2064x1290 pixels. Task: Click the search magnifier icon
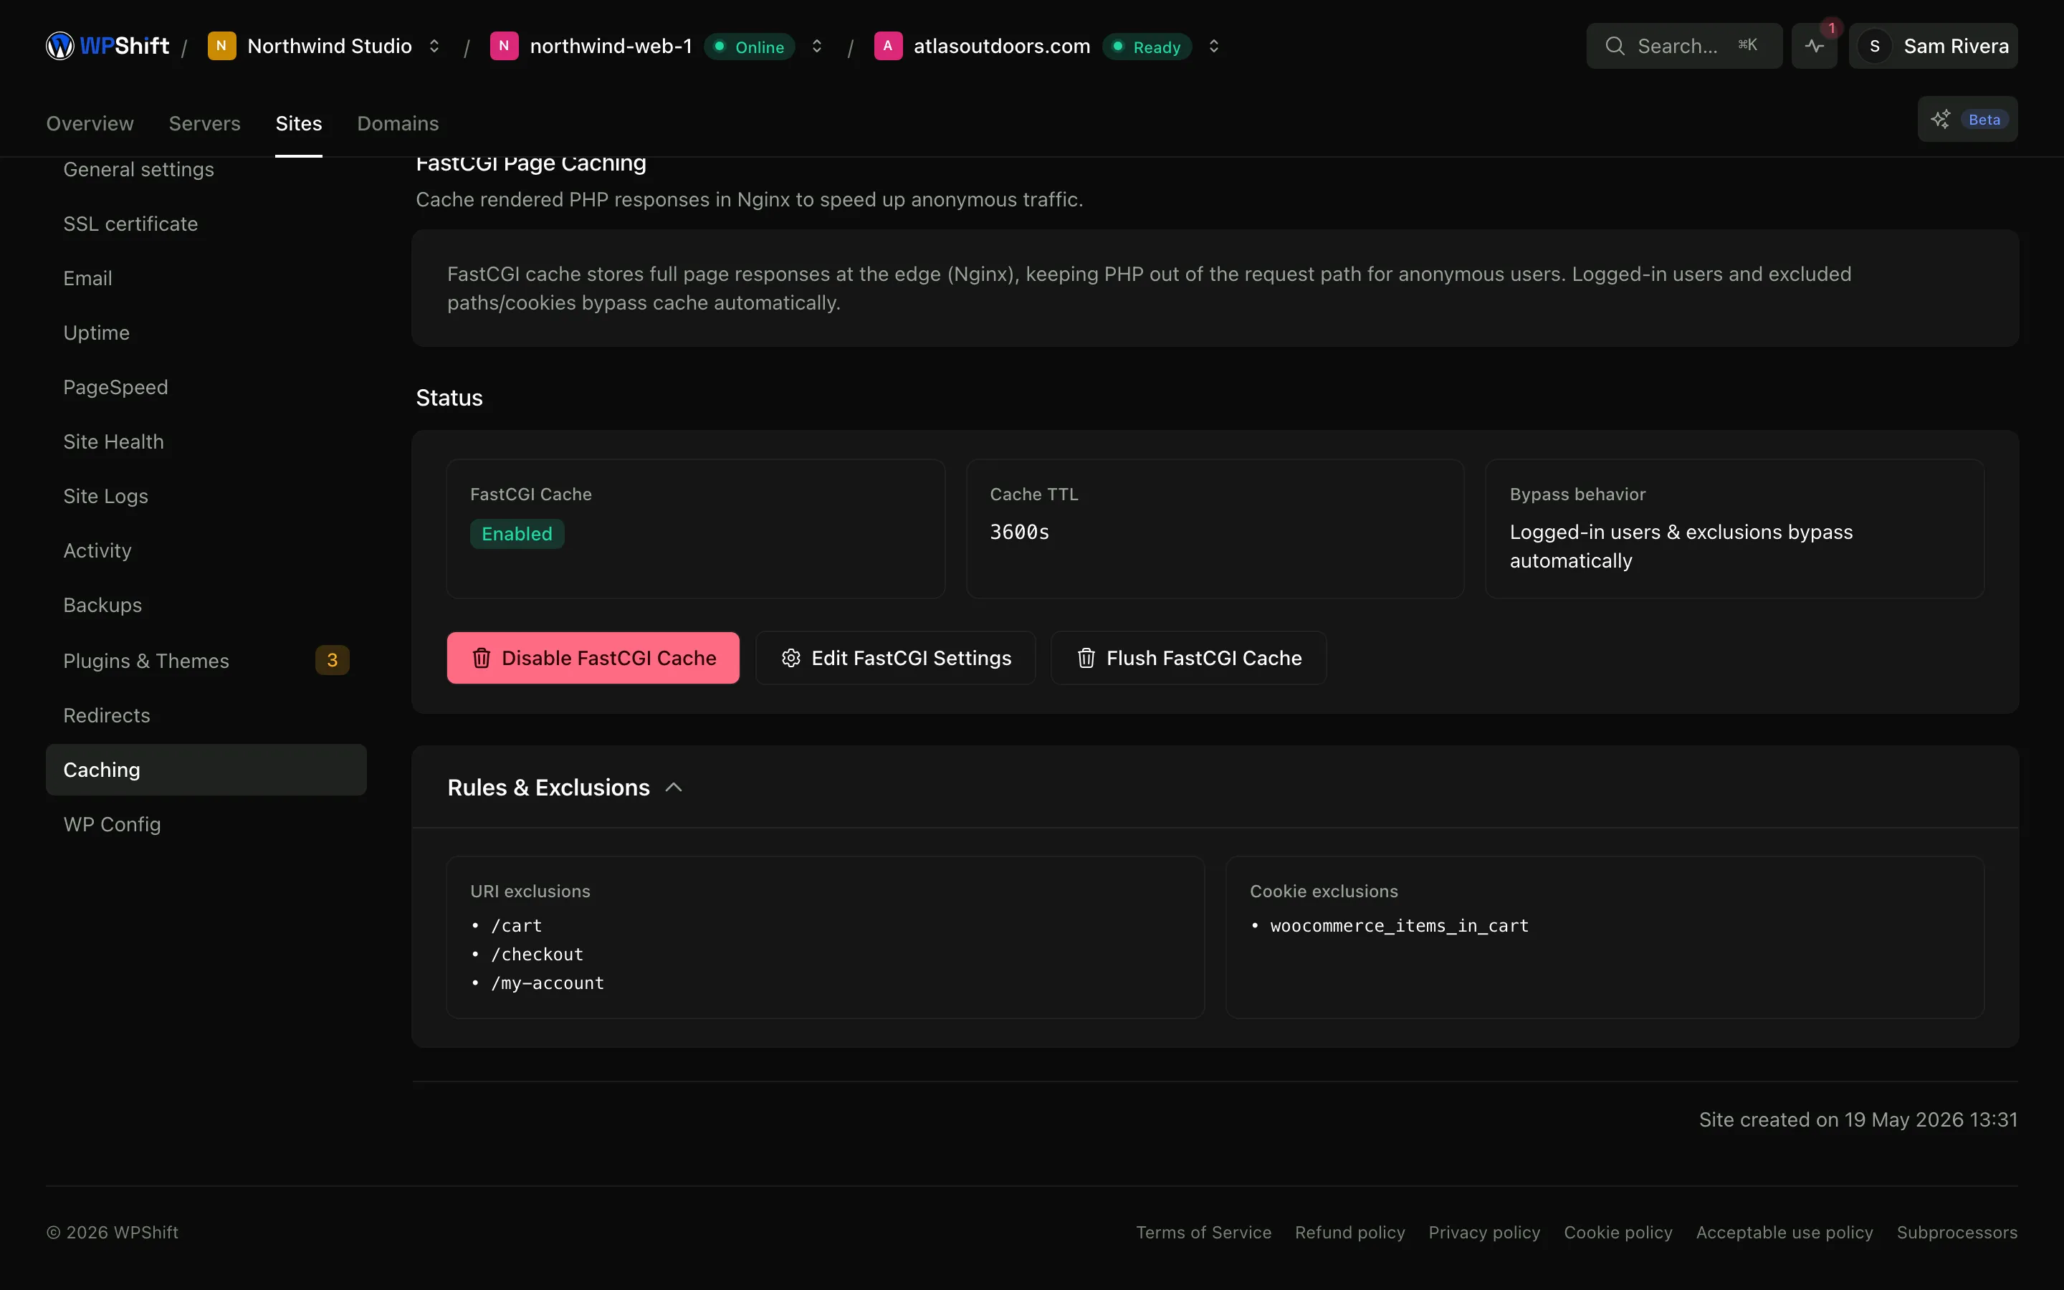pyautogui.click(x=1615, y=46)
